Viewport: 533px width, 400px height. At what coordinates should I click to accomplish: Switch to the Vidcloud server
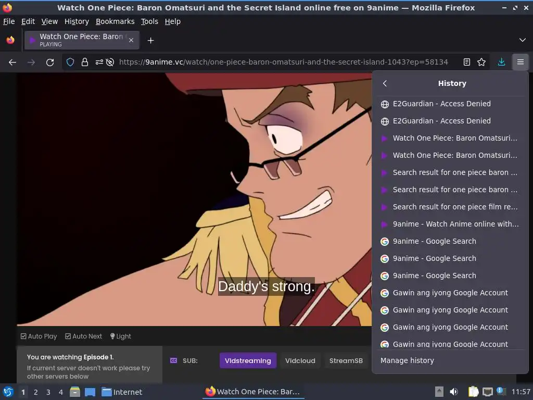(x=300, y=360)
